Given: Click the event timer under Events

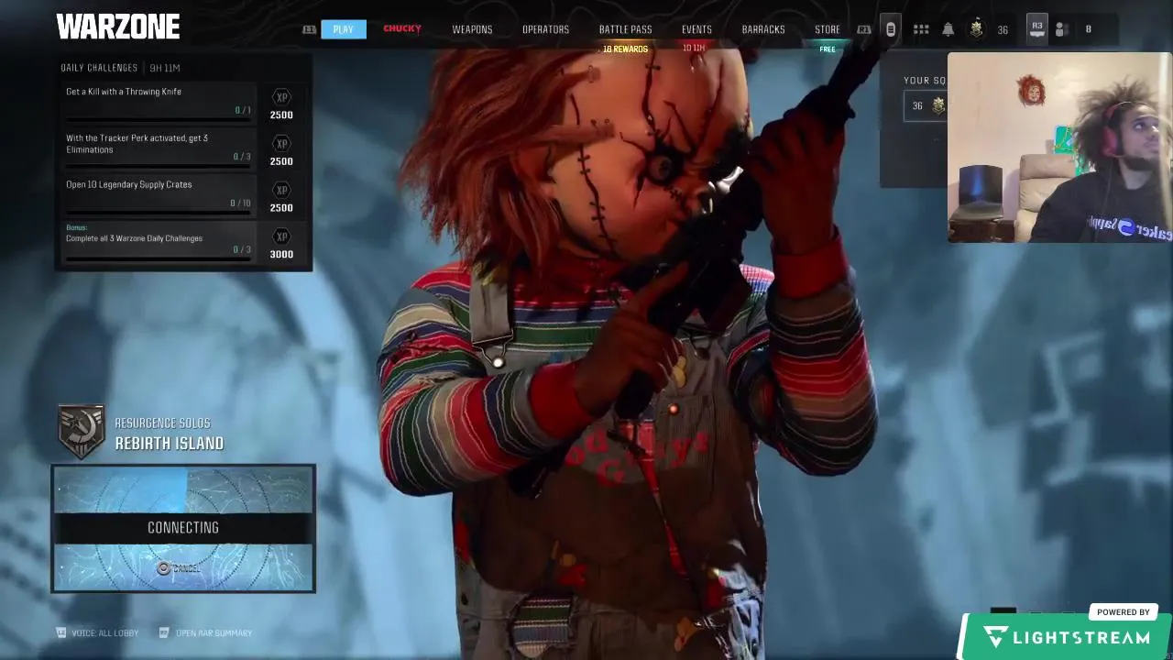Looking at the screenshot, I should (694, 49).
